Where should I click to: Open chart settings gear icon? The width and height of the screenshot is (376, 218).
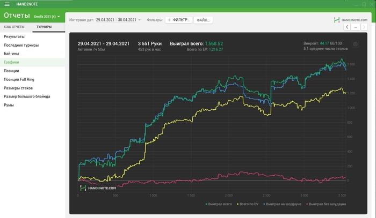(356, 44)
